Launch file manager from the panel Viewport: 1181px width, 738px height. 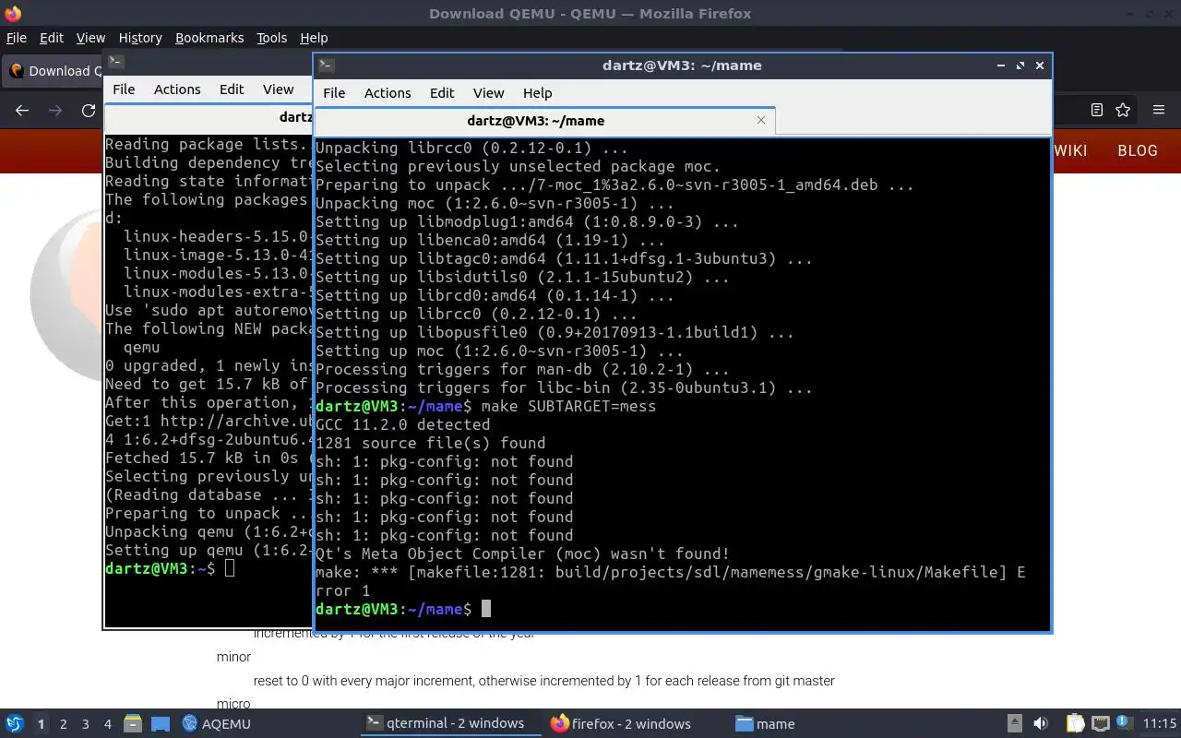tap(132, 723)
